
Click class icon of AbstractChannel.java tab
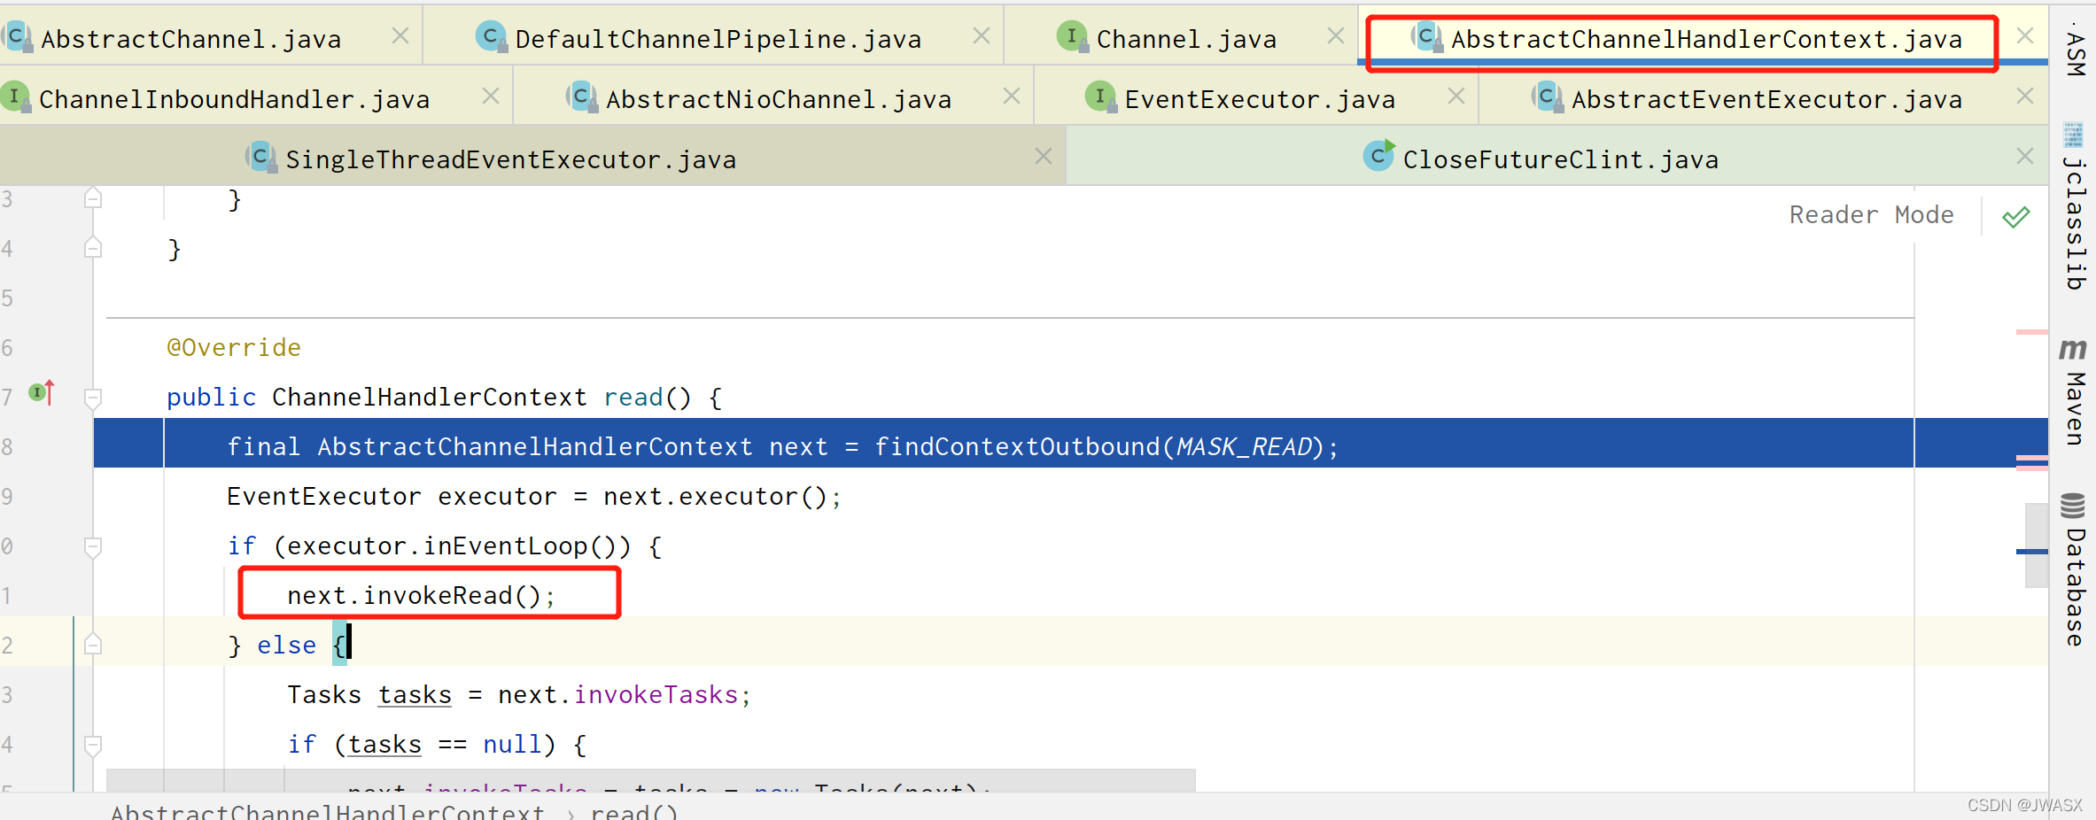point(18,37)
